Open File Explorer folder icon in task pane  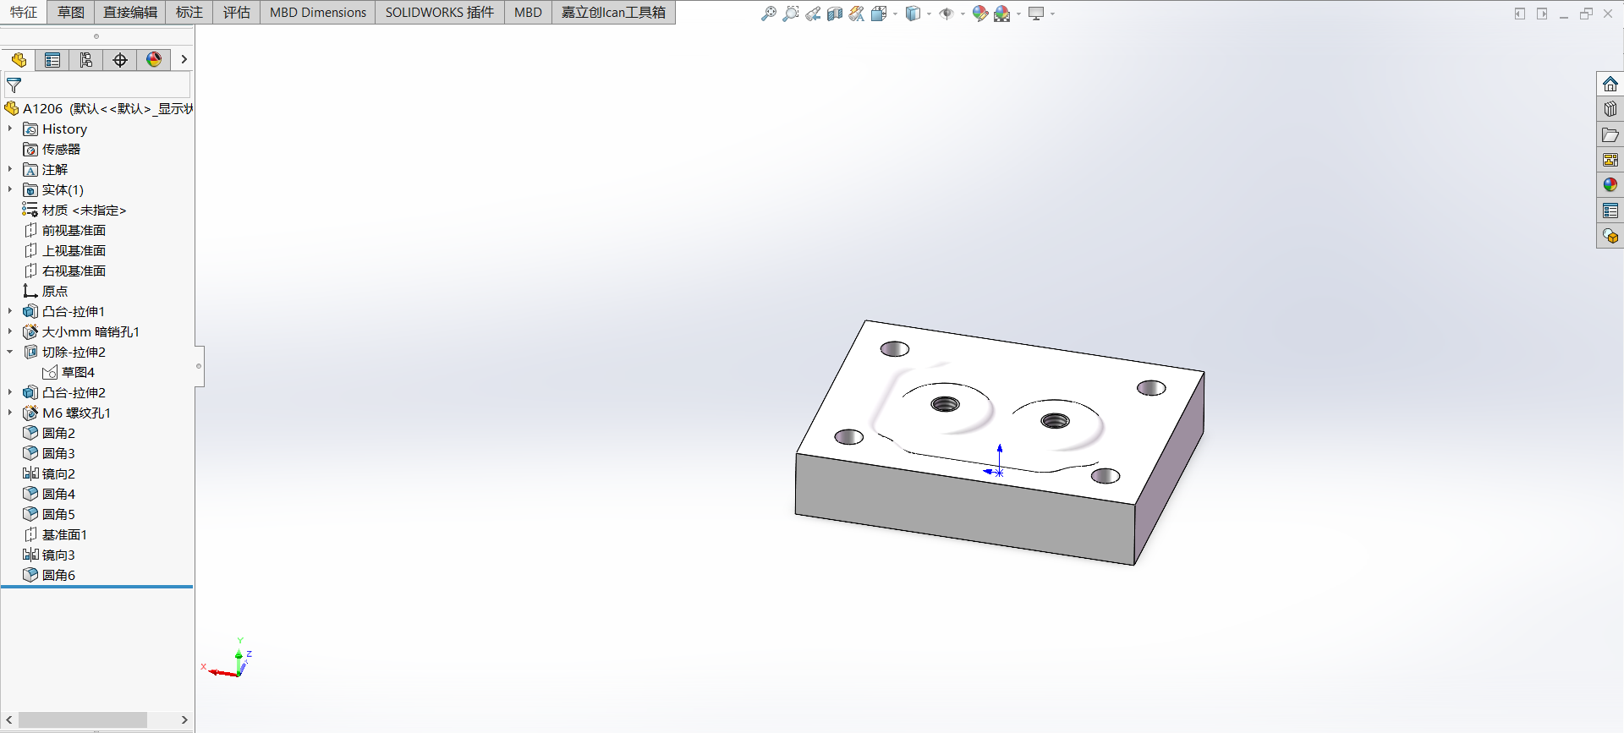[1610, 134]
